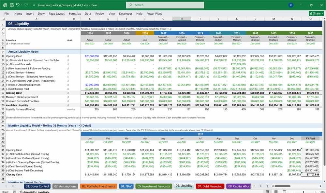Click the zoom out minus button
This screenshot has width=326, height=193.
click(291, 192)
